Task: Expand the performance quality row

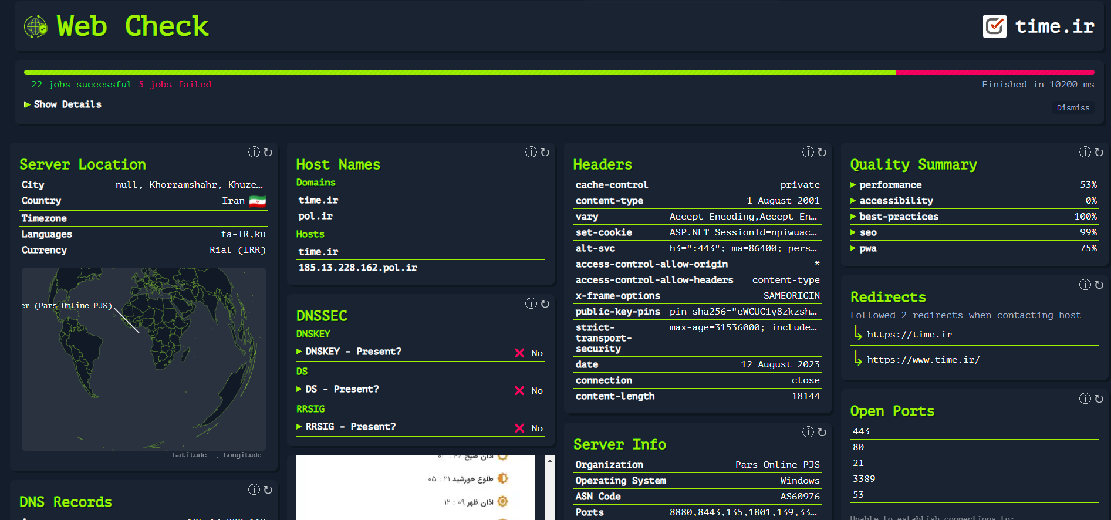Action: click(974, 185)
